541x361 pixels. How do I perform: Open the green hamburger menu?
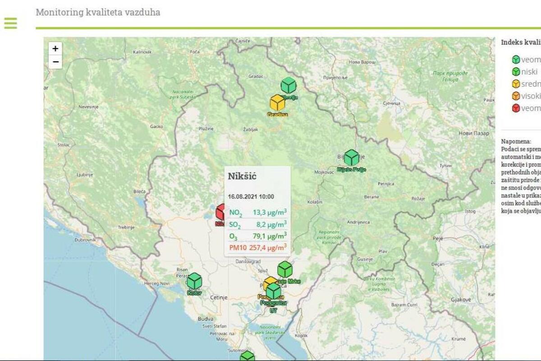tap(10, 23)
